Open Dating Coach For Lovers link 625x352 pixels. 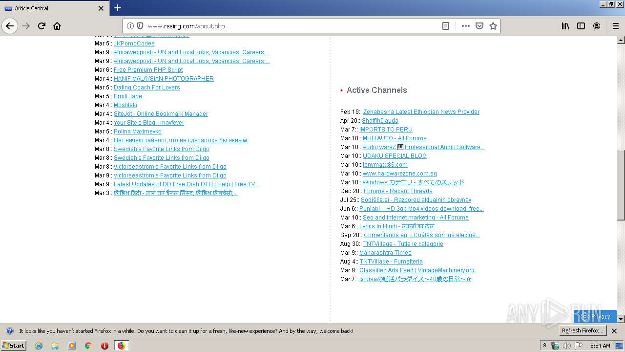point(146,88)
